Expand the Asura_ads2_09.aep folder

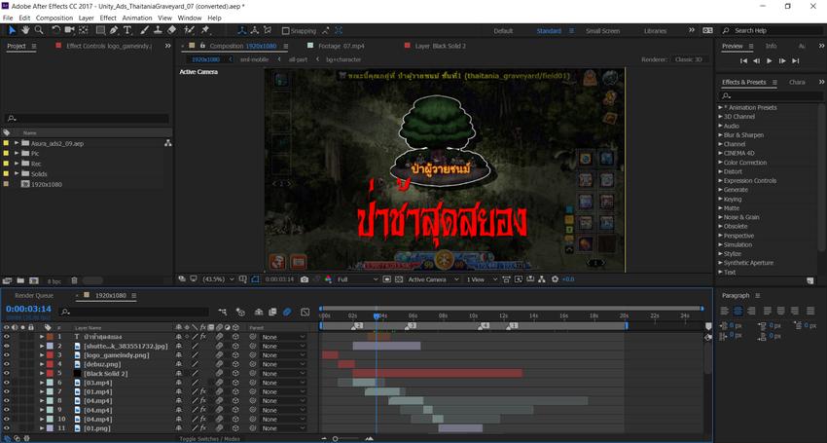[17, 143]
